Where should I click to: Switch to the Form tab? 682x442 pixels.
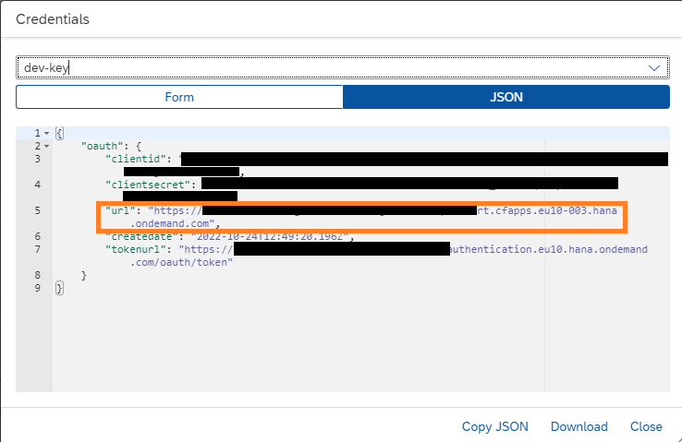click(179, 97)
